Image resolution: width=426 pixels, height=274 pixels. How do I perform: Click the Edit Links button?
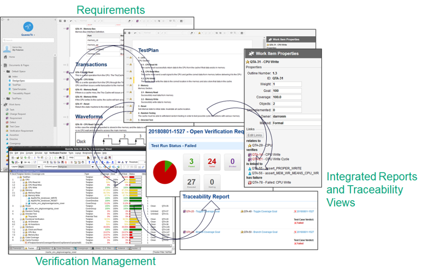255,135
